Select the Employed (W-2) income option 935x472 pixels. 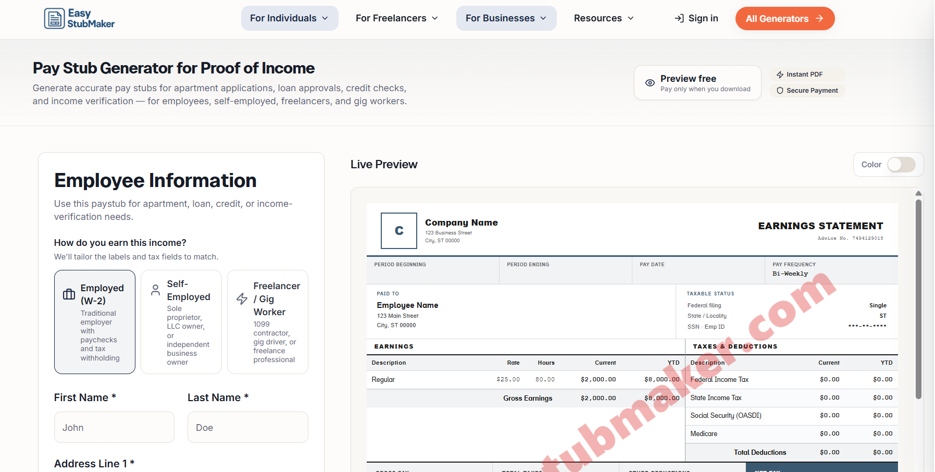(x=95, y=322)
